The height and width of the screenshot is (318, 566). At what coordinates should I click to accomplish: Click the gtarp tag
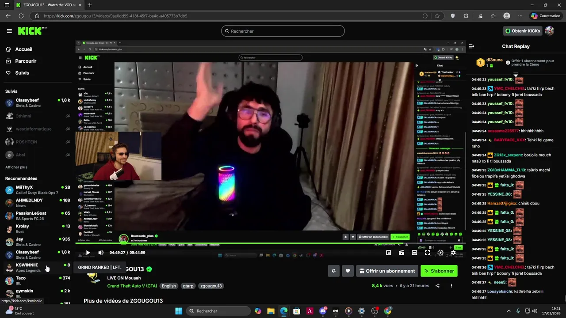pyautogui.click(x=188, y=286)
